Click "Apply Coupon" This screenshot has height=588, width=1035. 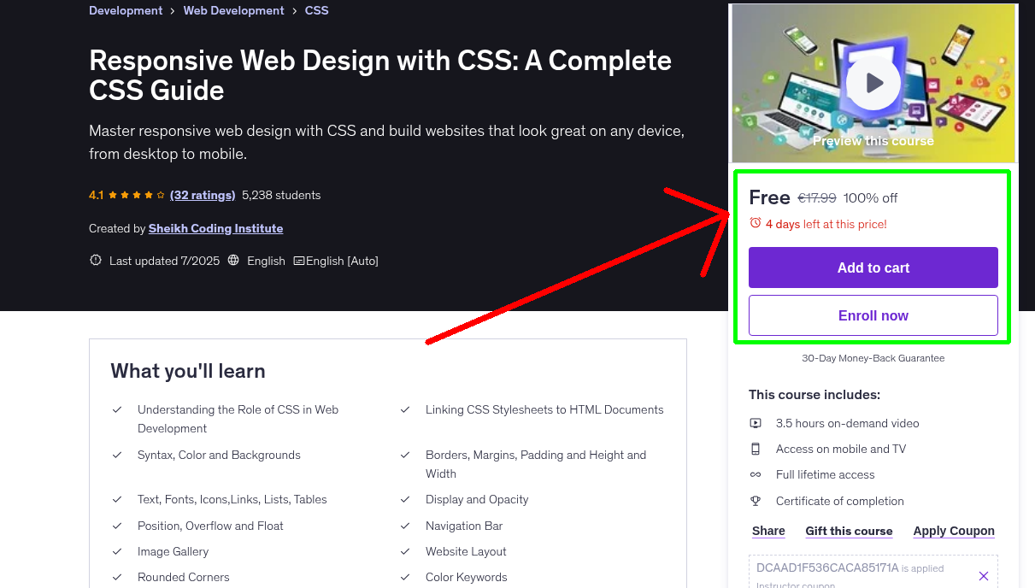954,531
